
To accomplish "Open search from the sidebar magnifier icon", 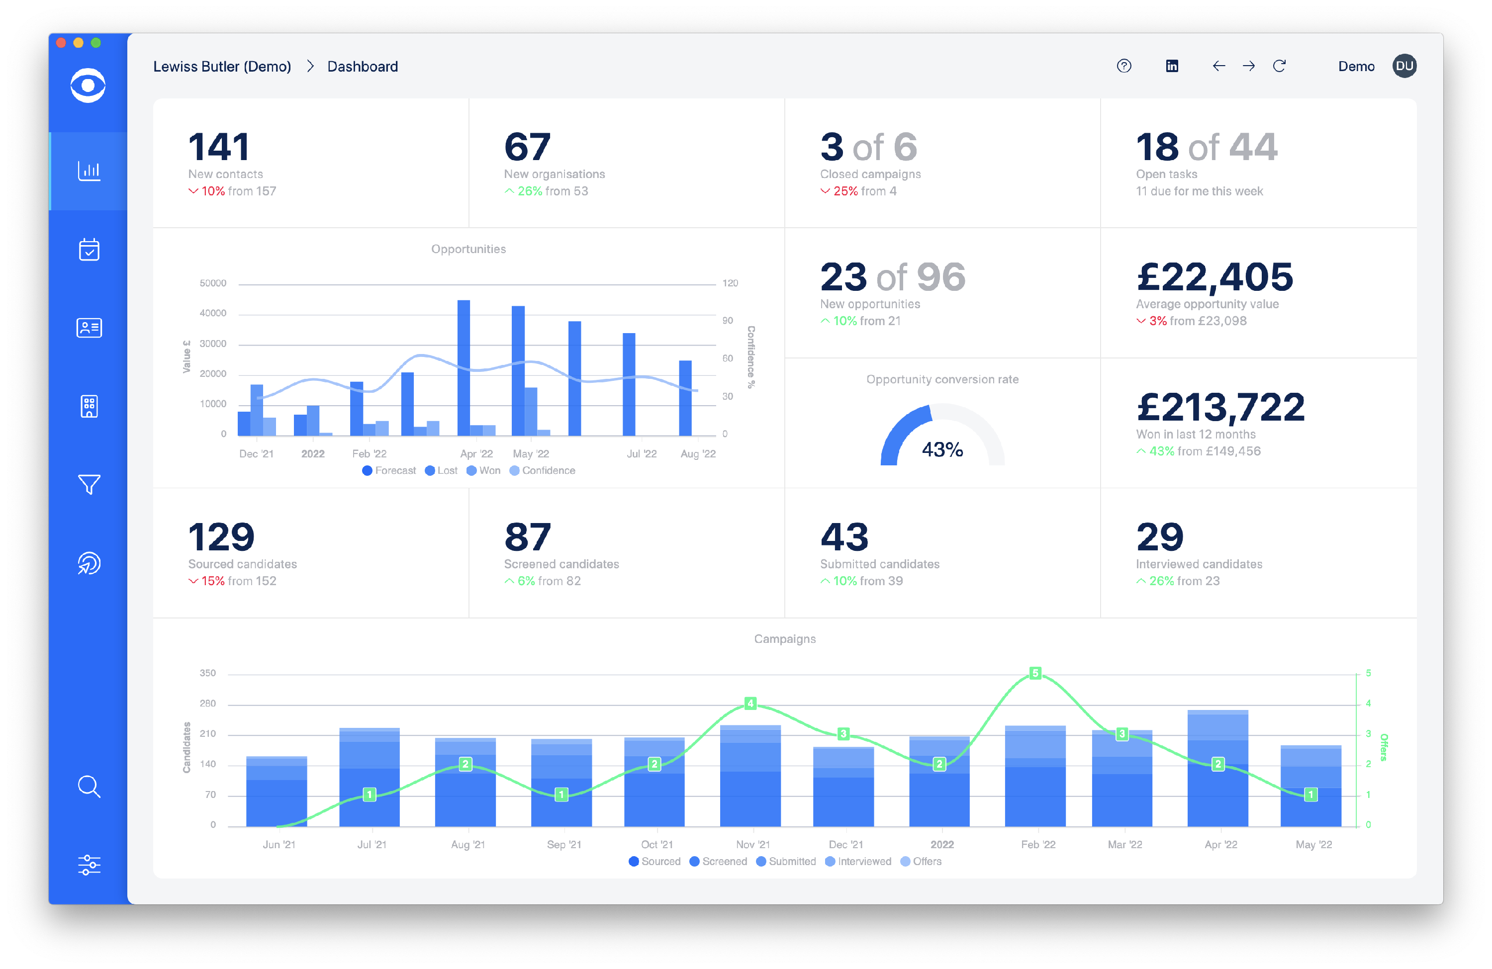I will point(90,787).
